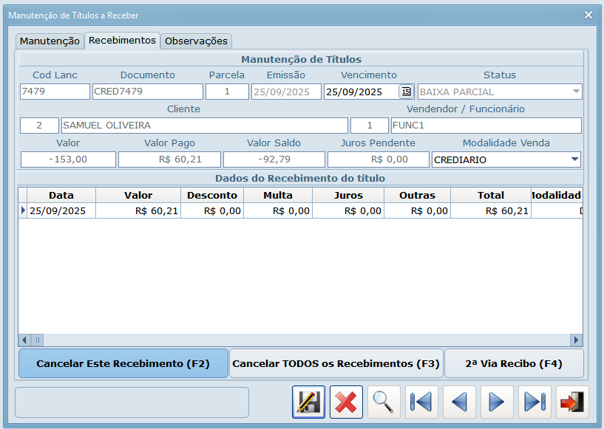
Task: Click 2ª Via Recibo (F4) button
Action: [514, 364]
